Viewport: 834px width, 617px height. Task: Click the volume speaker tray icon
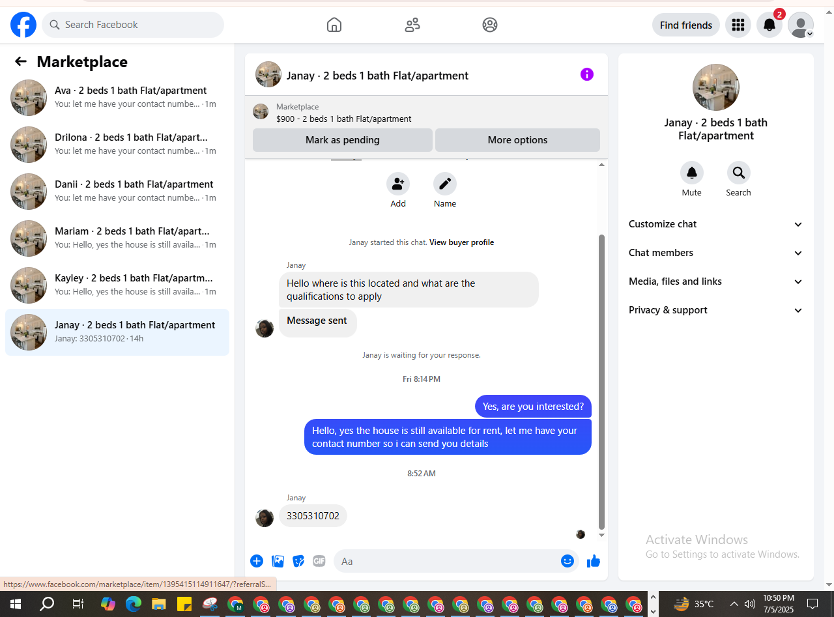click(x=750, y=604)
